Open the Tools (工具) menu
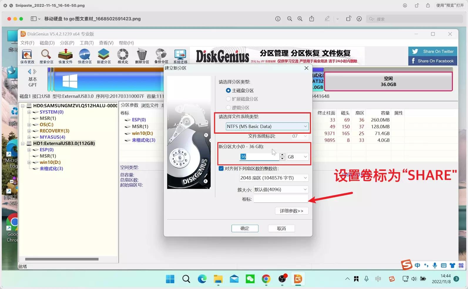Screen dimensions: 468x289 87,43
